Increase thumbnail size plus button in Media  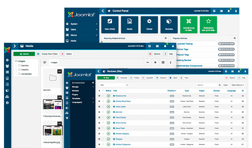point(155,62)
